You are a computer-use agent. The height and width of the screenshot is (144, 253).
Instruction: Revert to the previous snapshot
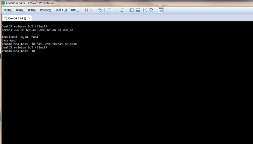coord(116,10)
